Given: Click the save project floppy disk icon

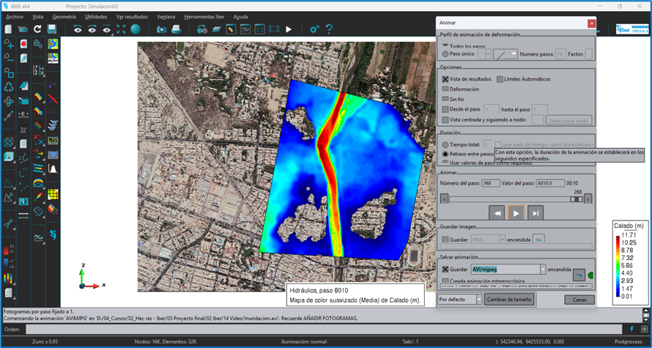Looking at the screenshot, I should [x=51, y=29].
